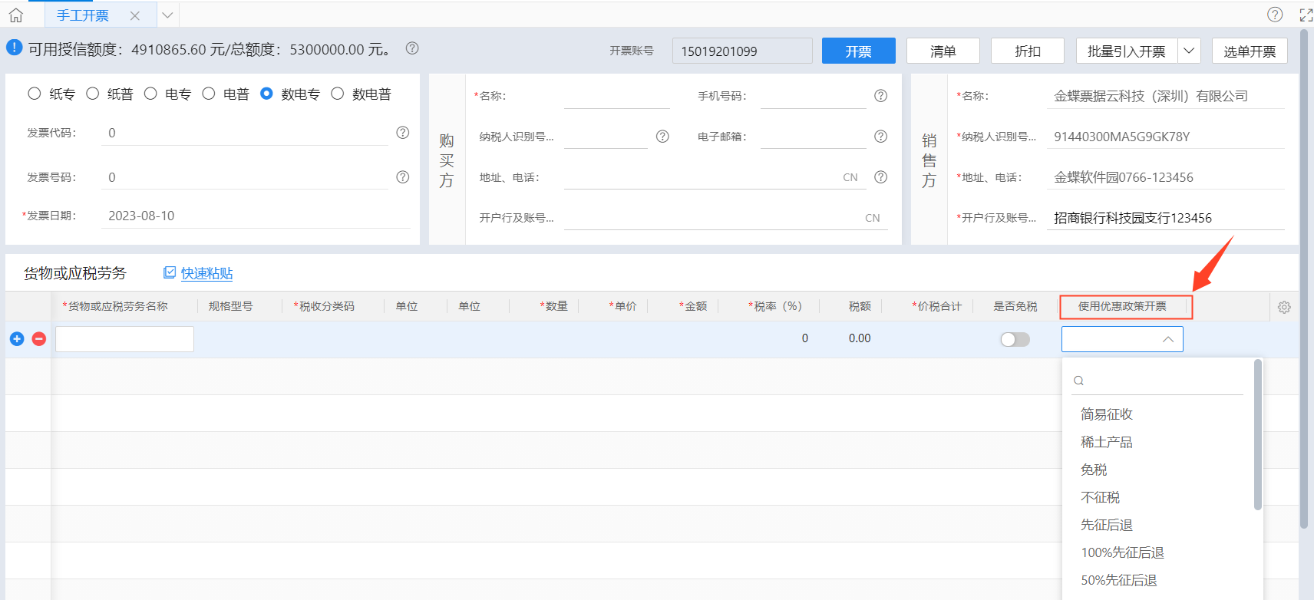Open the 快速粘贴 link
Viewport: 1314px width, 600px height.
point(206,273)
